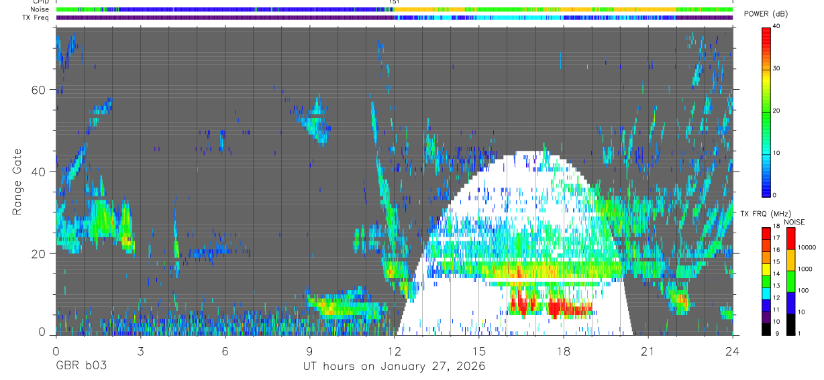Image resolution: width=824 pixels, height=380 pixels.
Task: Click the yellow 14–15 MHz TX FRQ legend block
Action: (766, 269)
